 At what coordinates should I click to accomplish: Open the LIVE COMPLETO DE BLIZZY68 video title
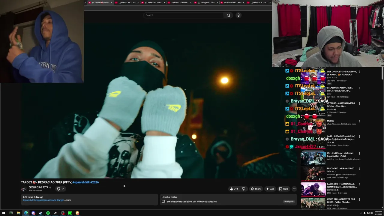tap(341, 73)
